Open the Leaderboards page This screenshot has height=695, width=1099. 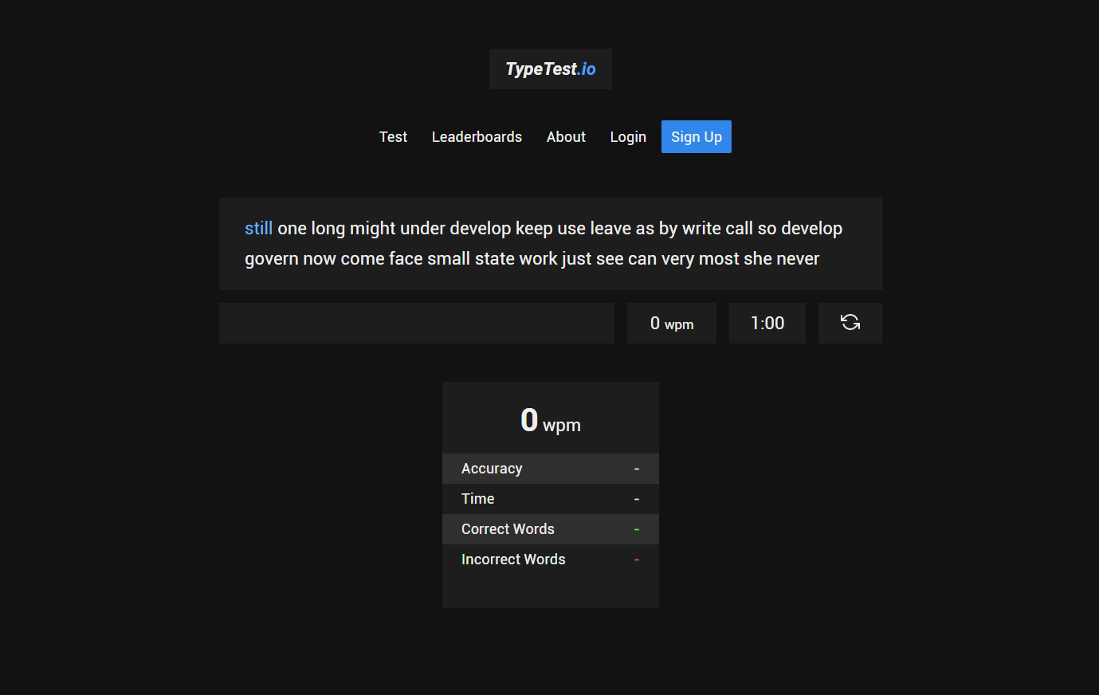(477, 137)
